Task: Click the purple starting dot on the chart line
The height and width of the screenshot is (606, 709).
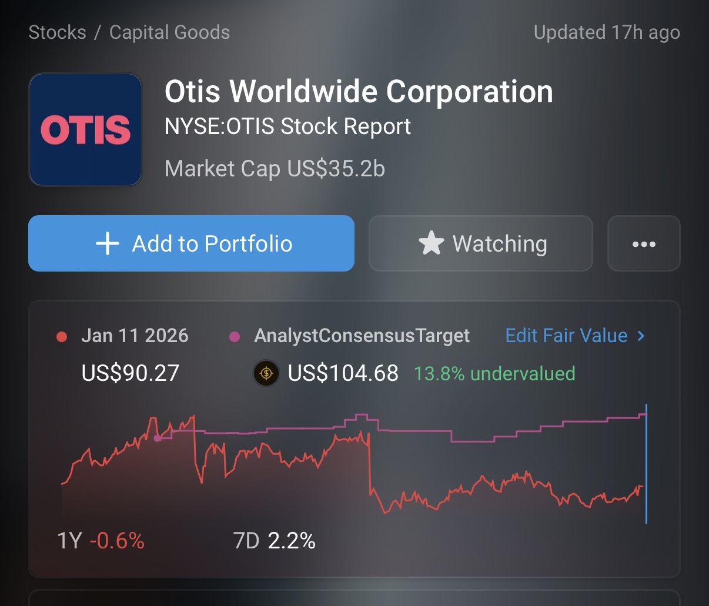Action: tap(157, 438)
